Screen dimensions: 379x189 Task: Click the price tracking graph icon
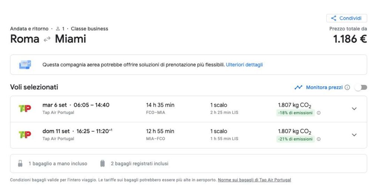coord(298,87)
